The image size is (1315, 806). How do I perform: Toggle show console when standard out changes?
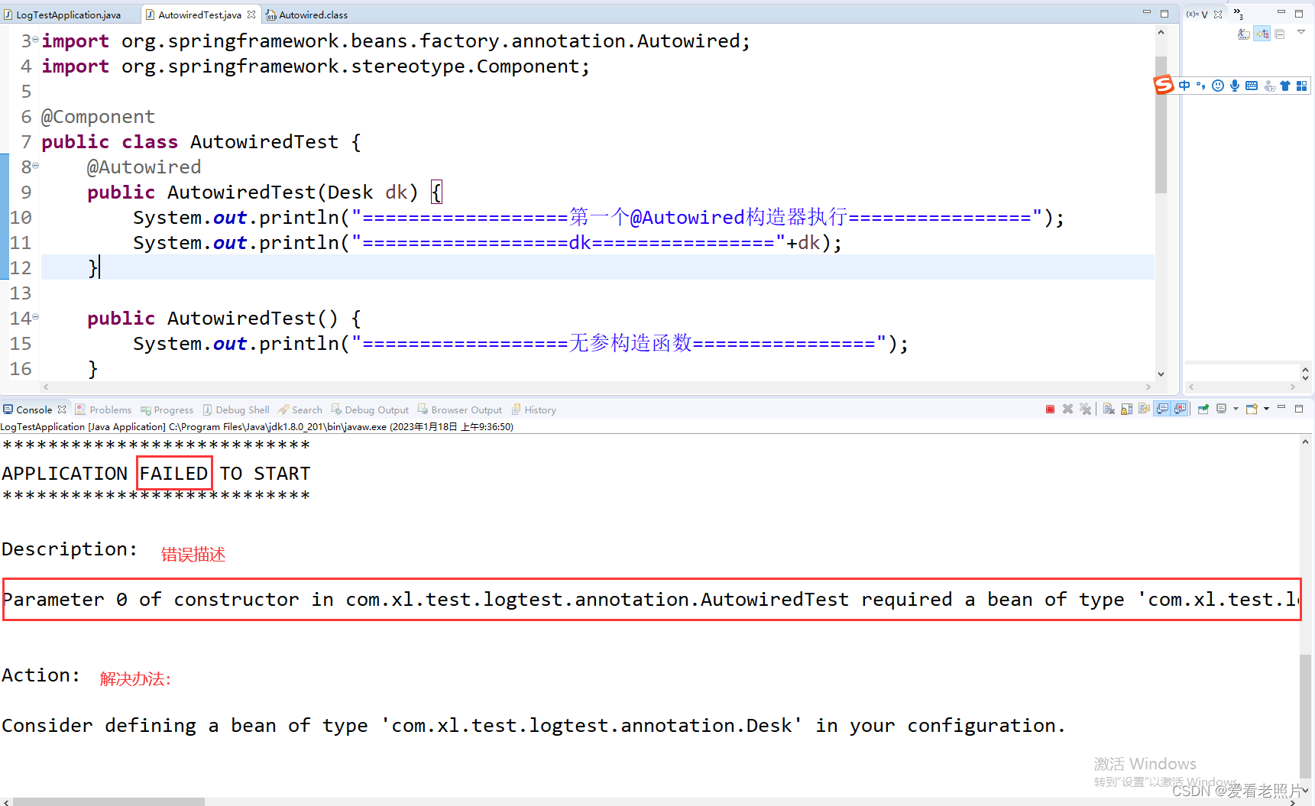pyautogui.click(x=1162, y=409)
